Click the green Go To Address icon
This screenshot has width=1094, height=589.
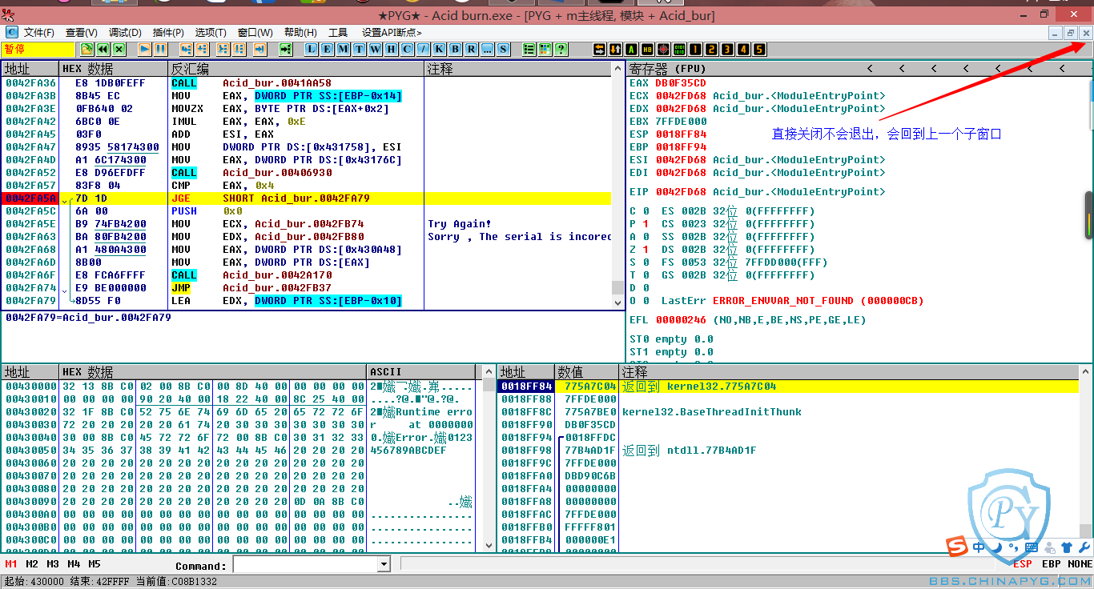(x=286, y=49)
